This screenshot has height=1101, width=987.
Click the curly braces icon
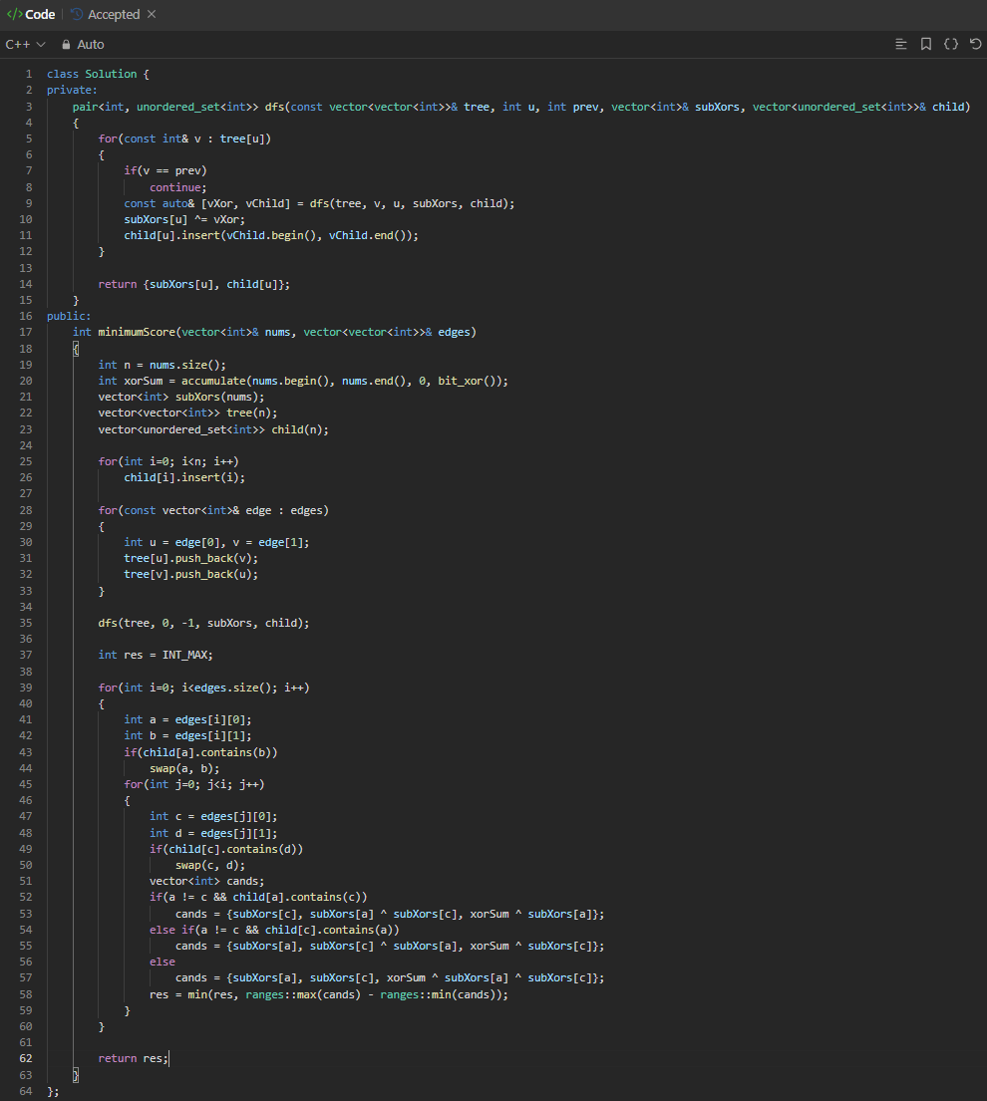[x=951, y=45]
